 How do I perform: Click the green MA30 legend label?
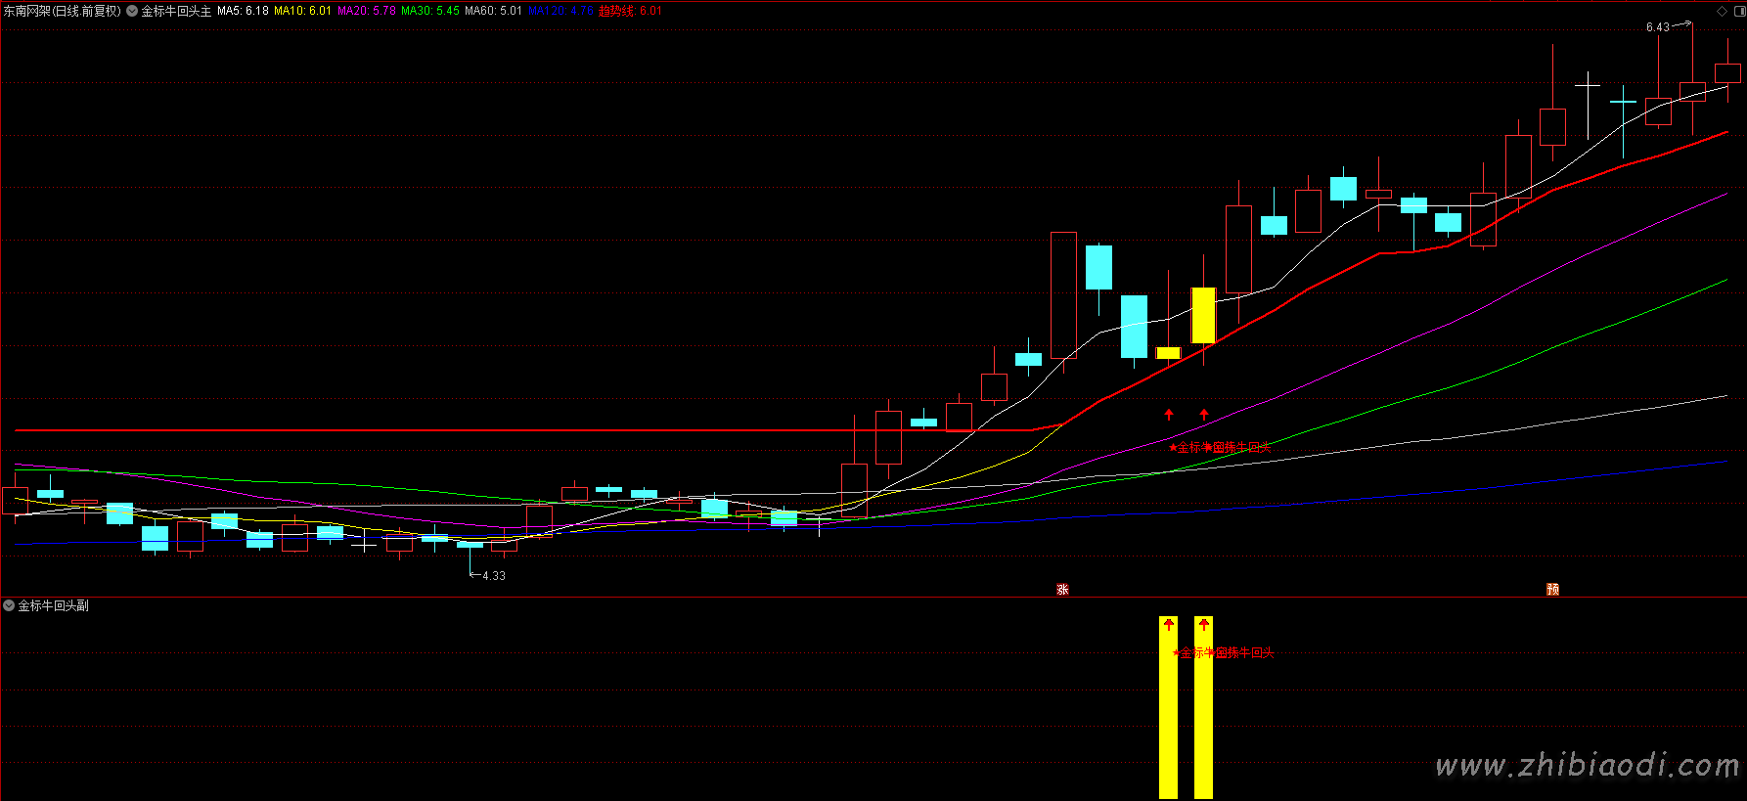430,12
